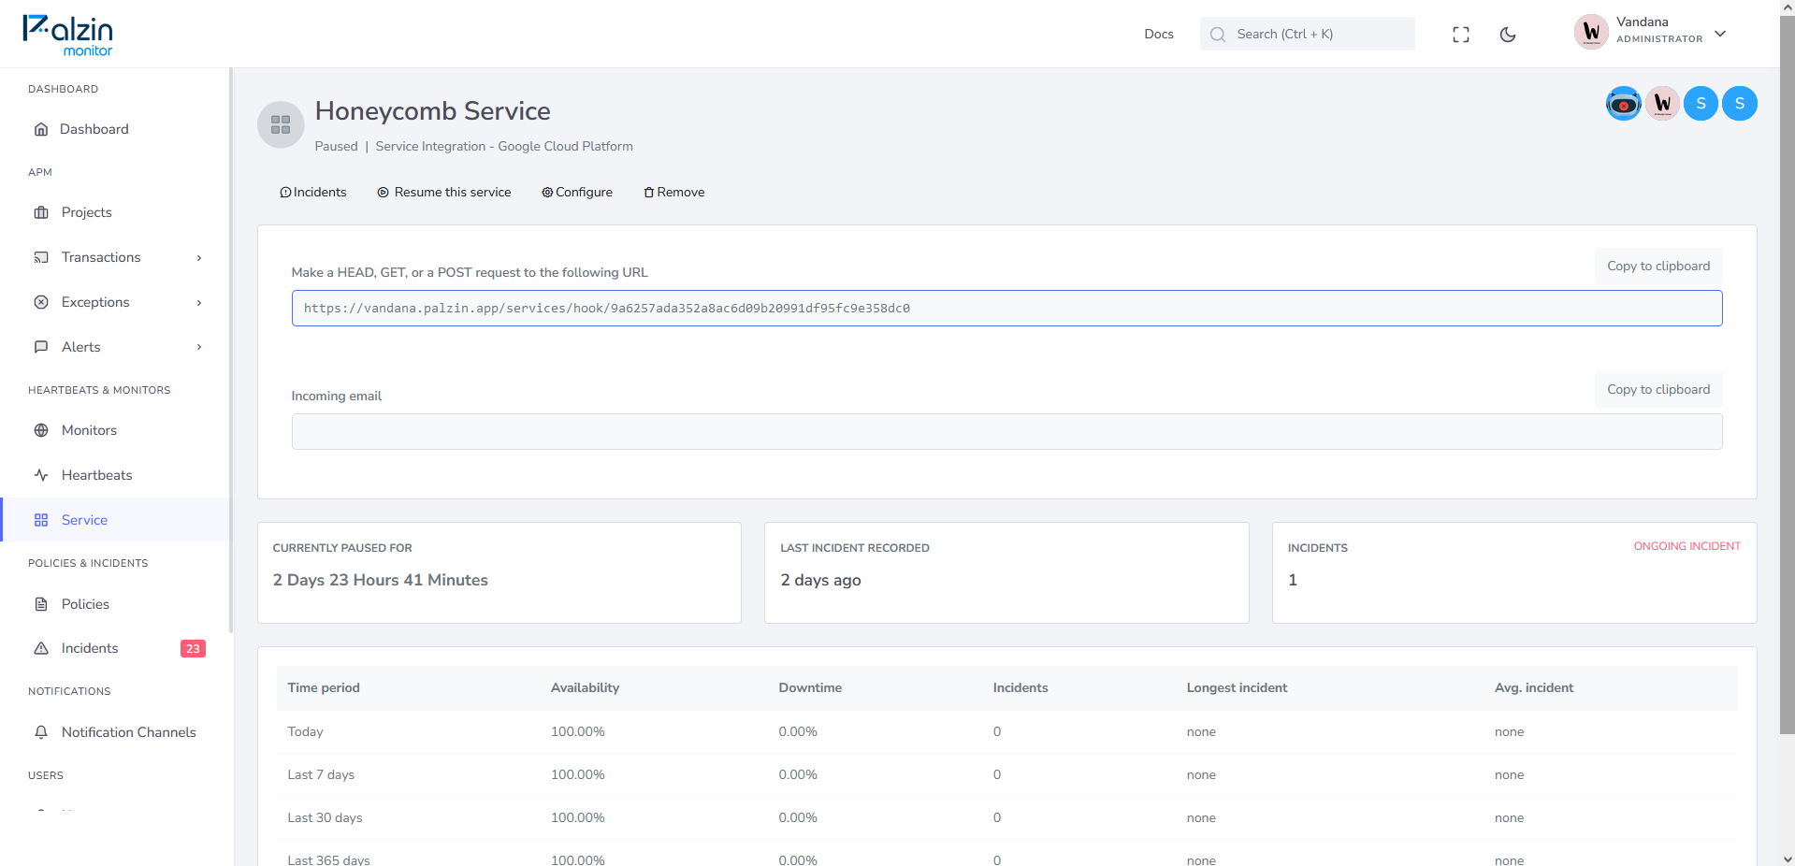Expand the Exceptions submenu chevron

(x=199, y=303)
